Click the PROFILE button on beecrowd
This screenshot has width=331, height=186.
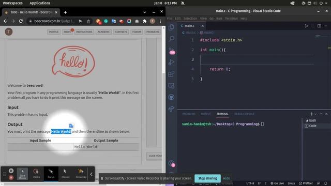click(54, 32)
